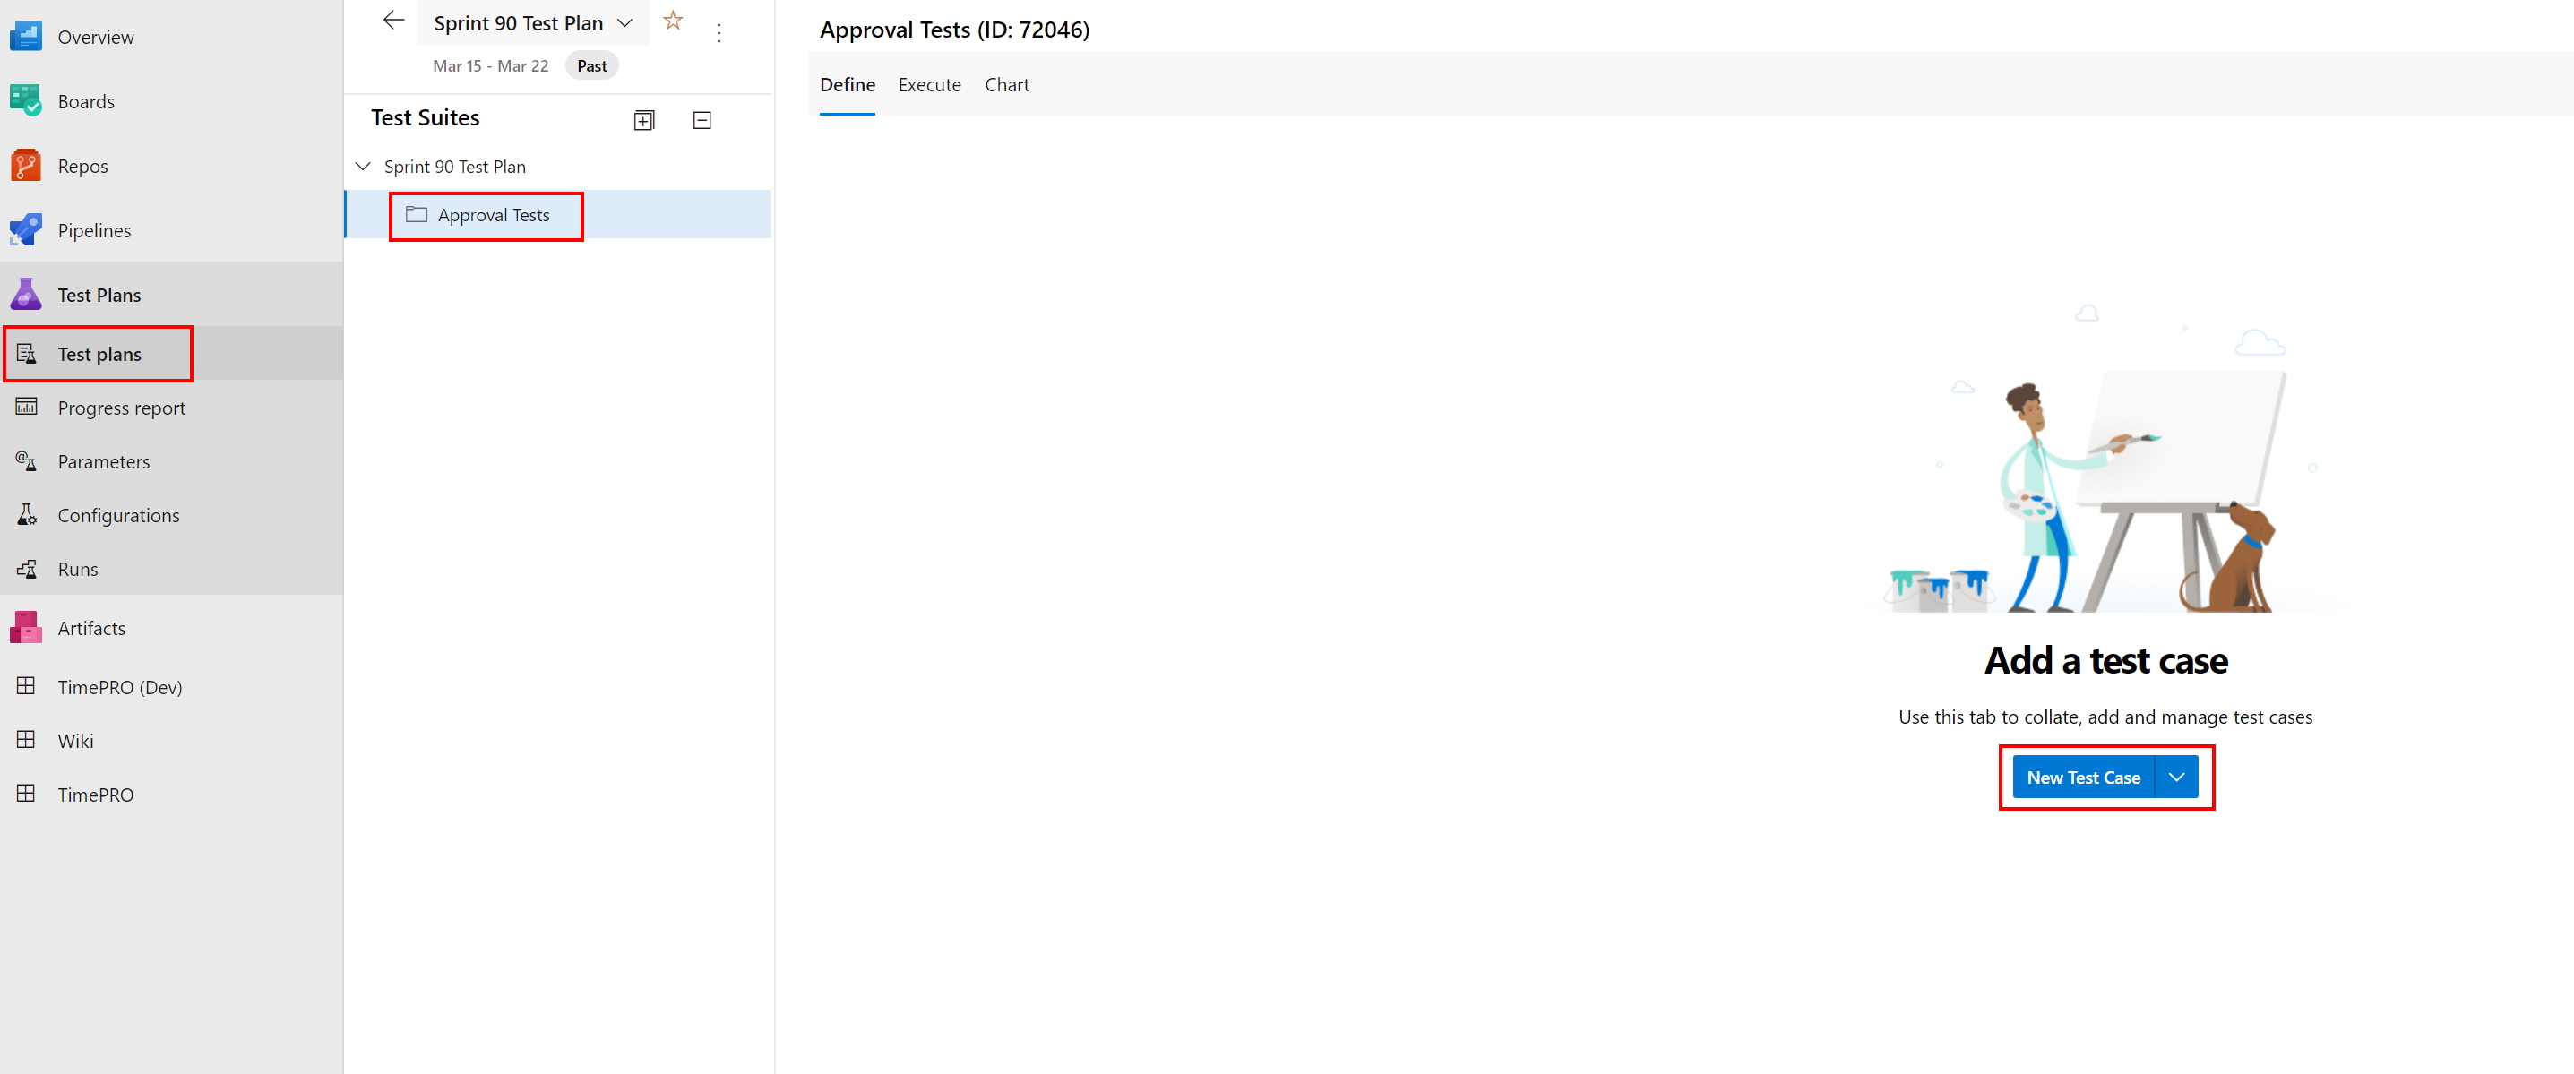Viewport: 2574px width, 1074px height.
Task: Expand all test suites icon
Action: pyautogui.click(x=644, y=121)
